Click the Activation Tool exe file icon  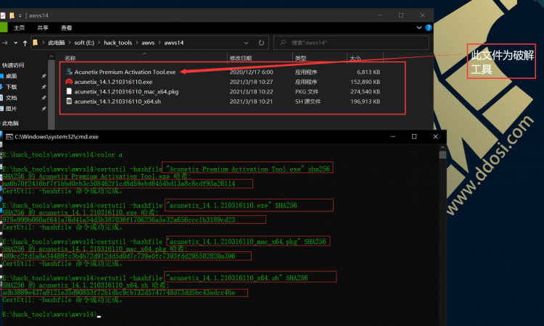[69, 72]
